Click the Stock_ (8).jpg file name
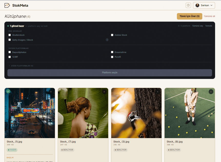Image resolution: width=221 pixels, height=162 pixels. (175, 142)
